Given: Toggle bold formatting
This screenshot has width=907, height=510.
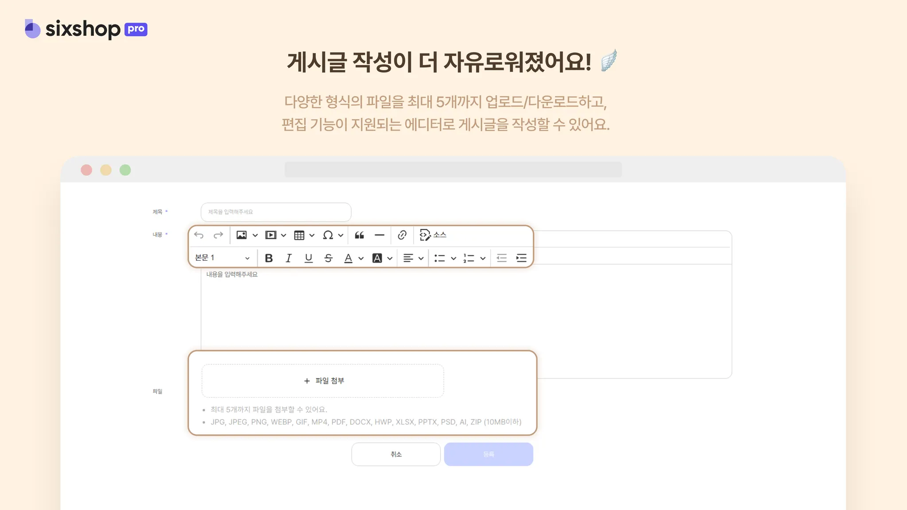Looking at the screenshot, I should pyautogui.click(x=269, y=258).
